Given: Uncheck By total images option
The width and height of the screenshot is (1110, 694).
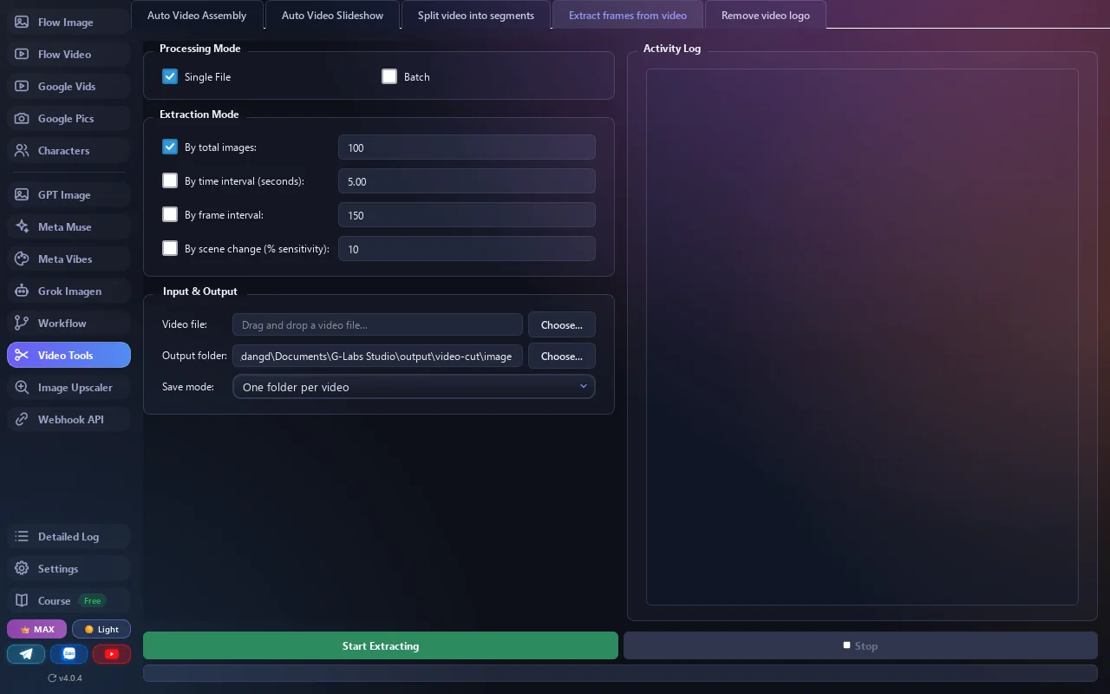Looking at the screenshot, I should click(170, 147).
